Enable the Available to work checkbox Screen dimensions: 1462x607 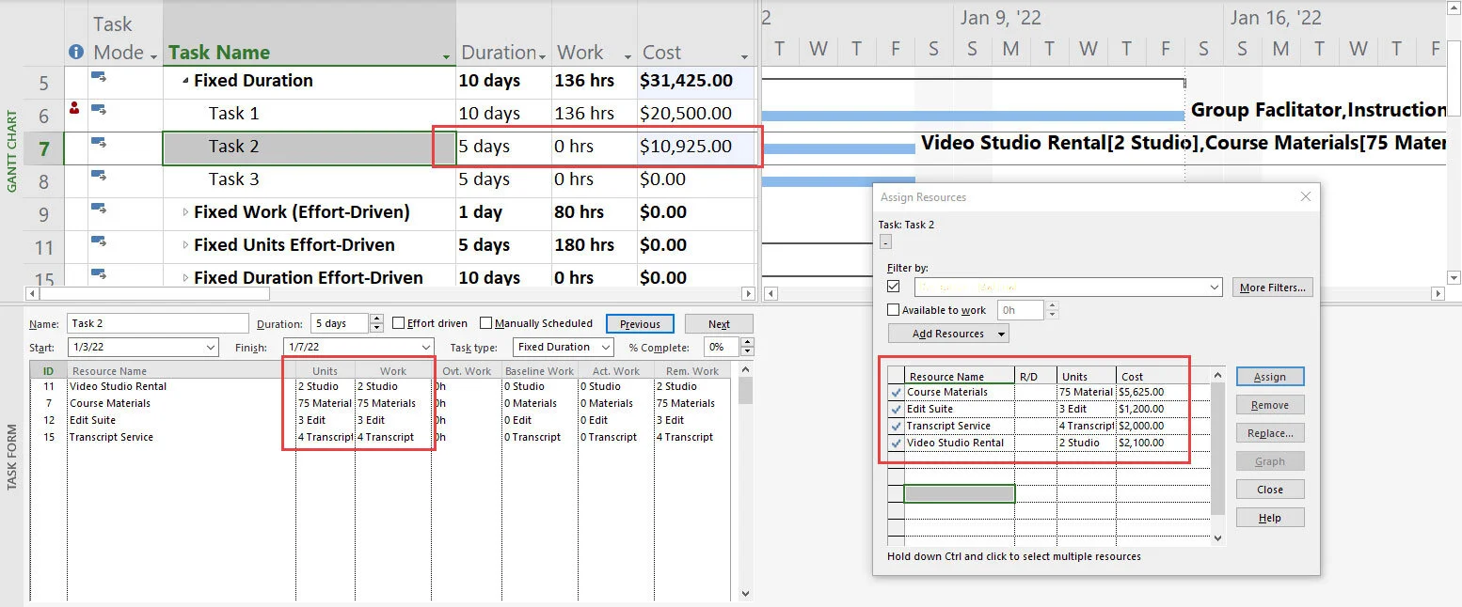pos(894,310)
